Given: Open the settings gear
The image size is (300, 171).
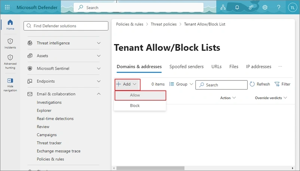Looking at the screenshot, I should pyautogui.click(x=265, y=7).
